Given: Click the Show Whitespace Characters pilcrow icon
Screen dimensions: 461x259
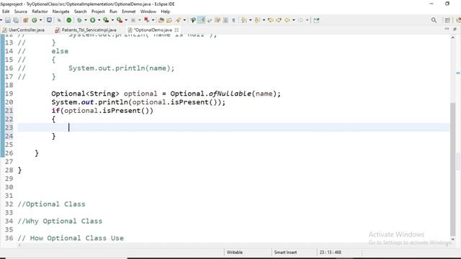Looking at the screenshot, I should (x=233, y=20).
